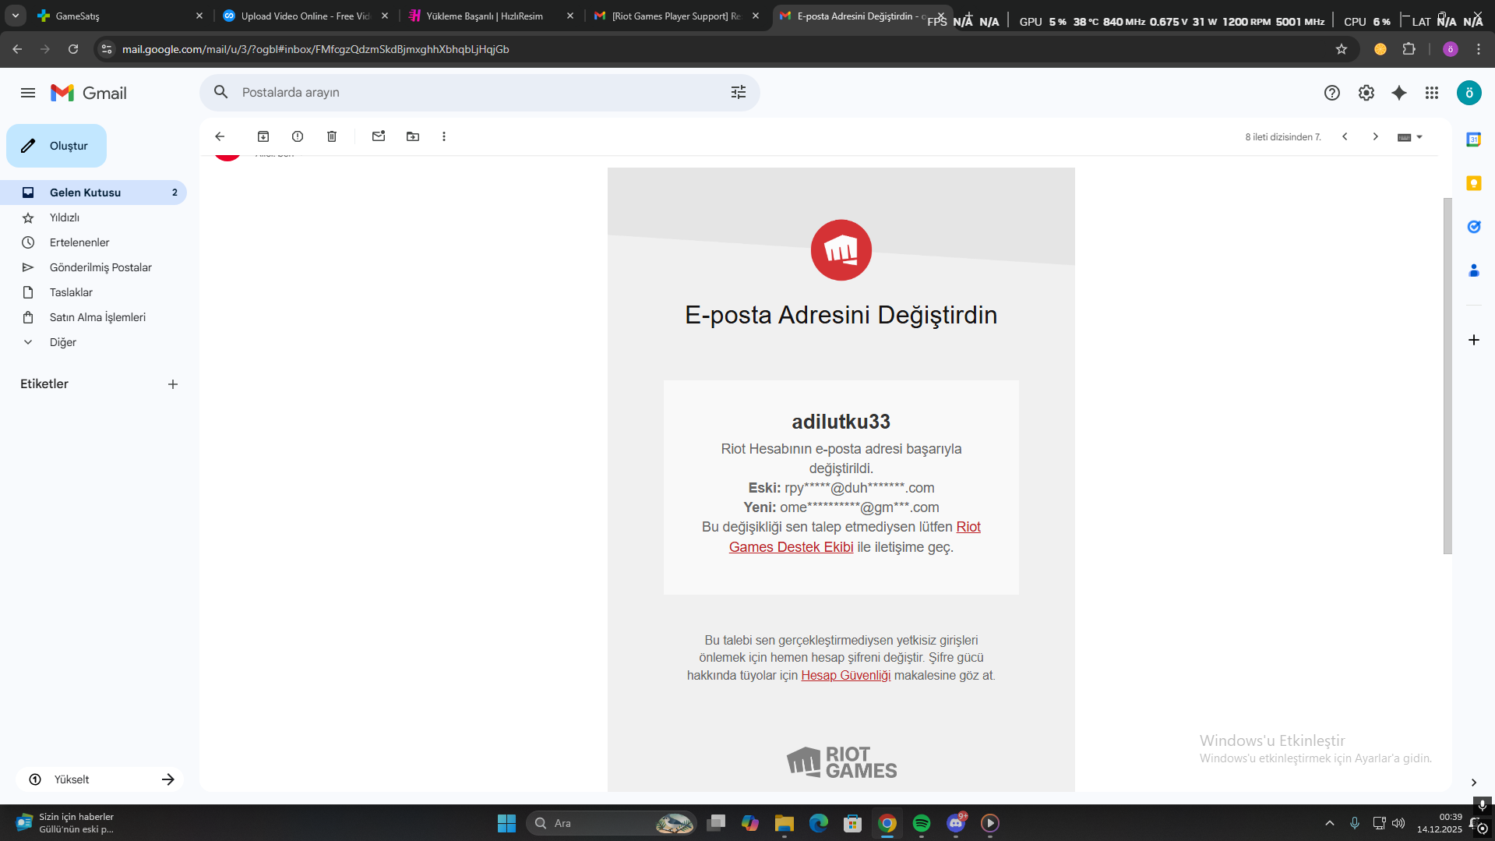
Task: Compose new mail with Oluştur
Action: click(x=56, y=146)
